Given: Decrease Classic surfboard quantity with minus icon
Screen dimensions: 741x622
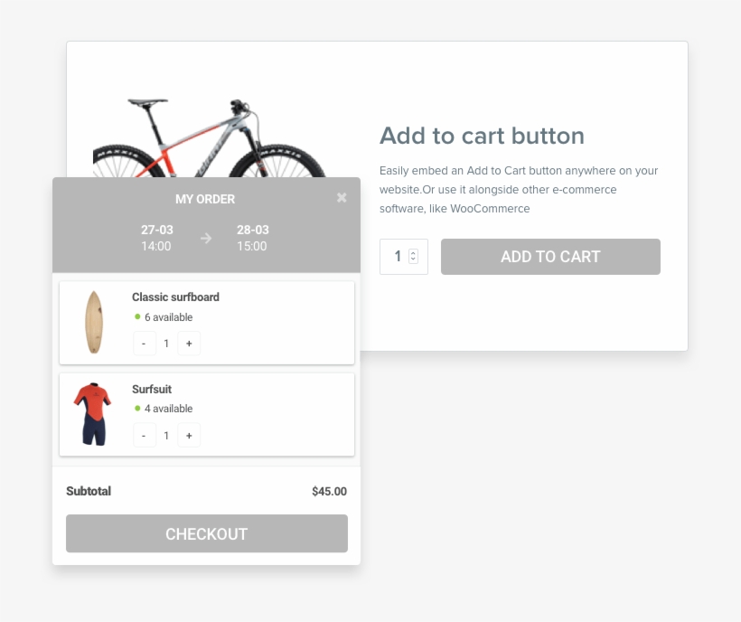Looking at the screenshot, I should 145,344.
